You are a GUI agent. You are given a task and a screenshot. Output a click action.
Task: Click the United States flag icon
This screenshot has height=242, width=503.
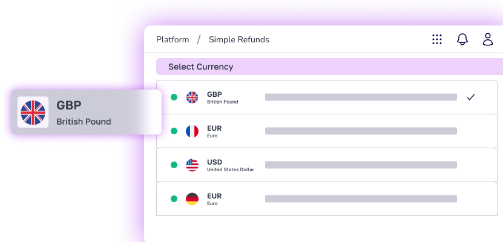[x=192, y=165]
